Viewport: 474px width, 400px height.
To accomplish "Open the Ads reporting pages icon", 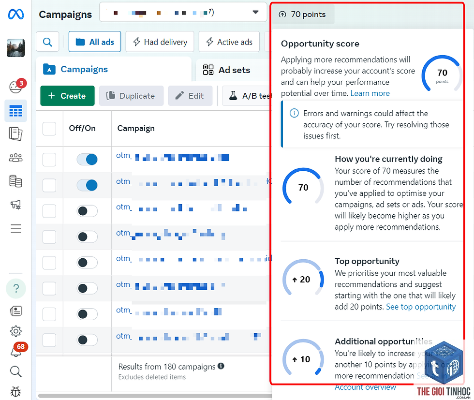I will (x=15, y=134).
